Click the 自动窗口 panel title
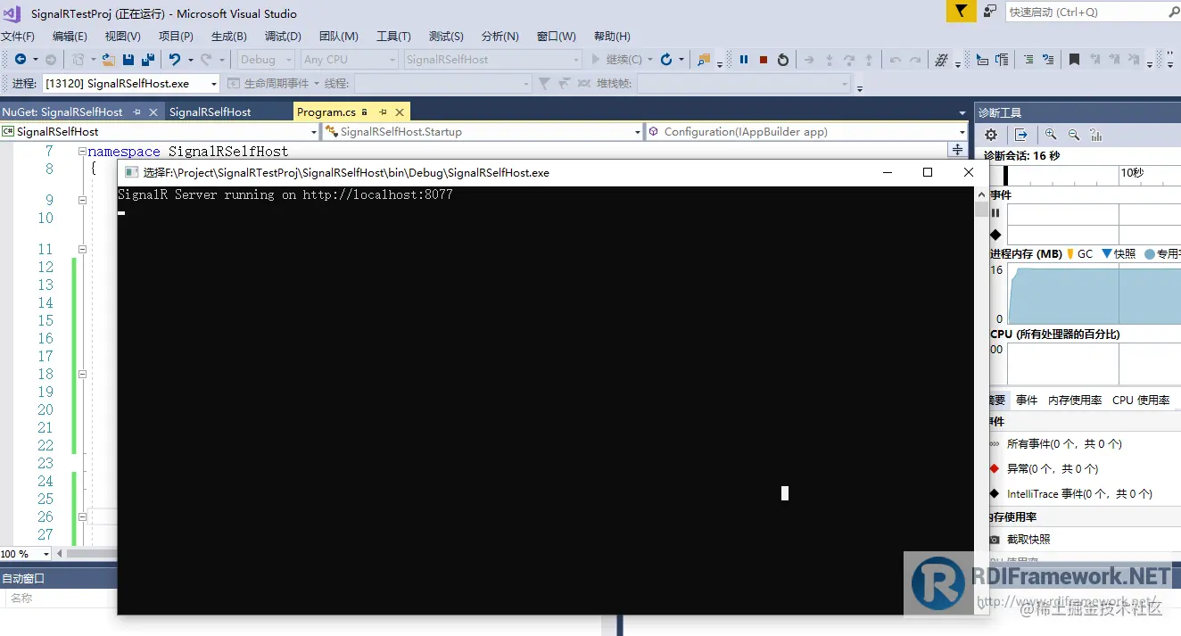The height and width of the screenshot is (636, 1181). point(24,579)
